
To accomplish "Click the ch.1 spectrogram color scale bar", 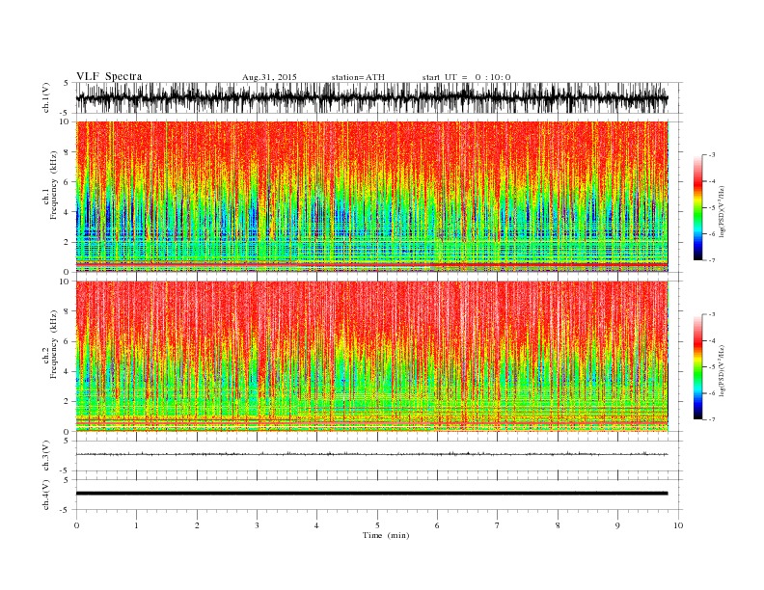I will pos(697,207).
